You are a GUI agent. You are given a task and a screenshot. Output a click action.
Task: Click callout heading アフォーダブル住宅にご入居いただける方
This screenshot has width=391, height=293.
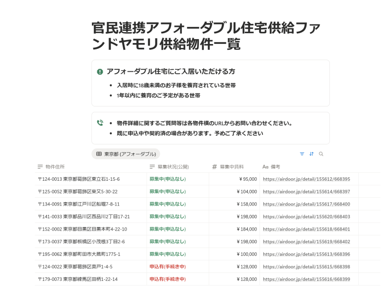pos(171,71)
